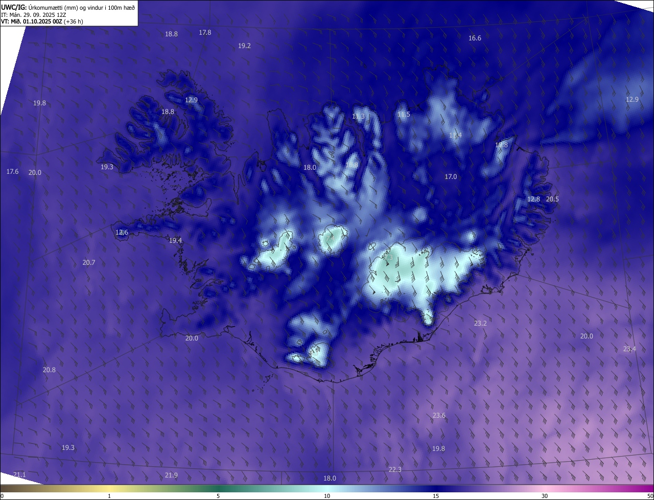Click the 'VT: Mið. 01.10.2025 00Z (+36 h)' line

(x=42, y=21)
